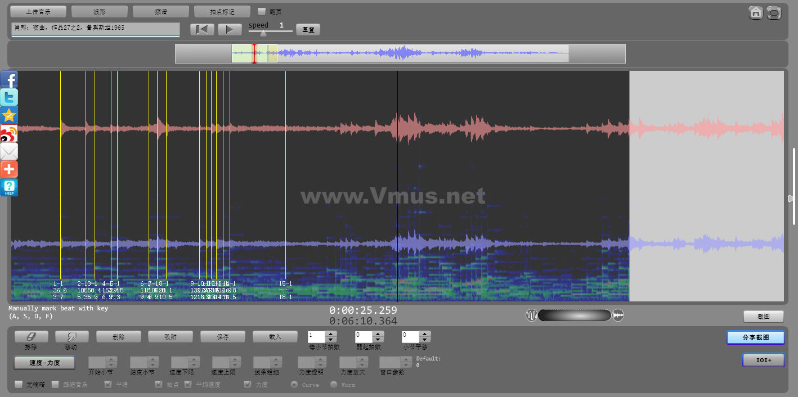The width and height of the screenshot is (798, 397).
Task: Decrease the 弱起拍数 stepper value
Action: tap(379, 340)
